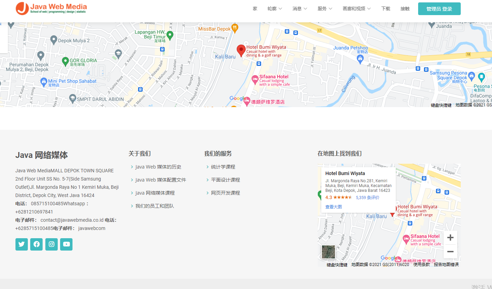Zoom in on the footer map

pos(450,238)
